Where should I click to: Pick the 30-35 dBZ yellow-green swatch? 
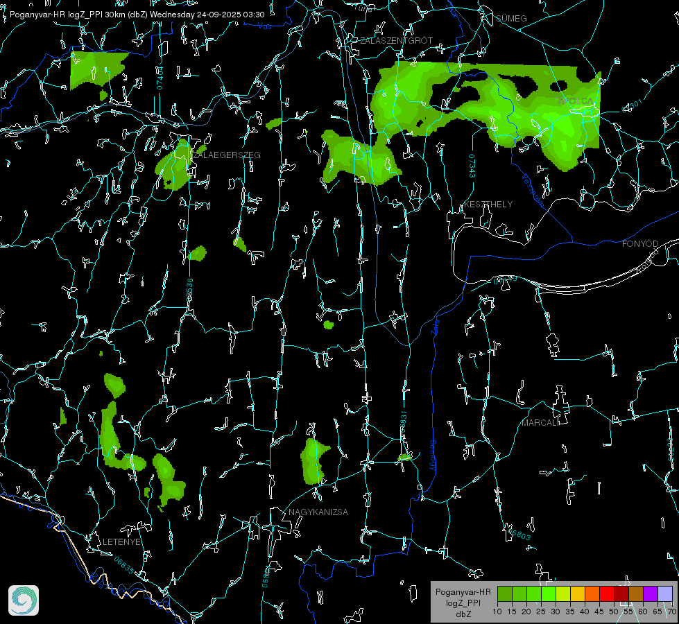click(x=563, y=593)
